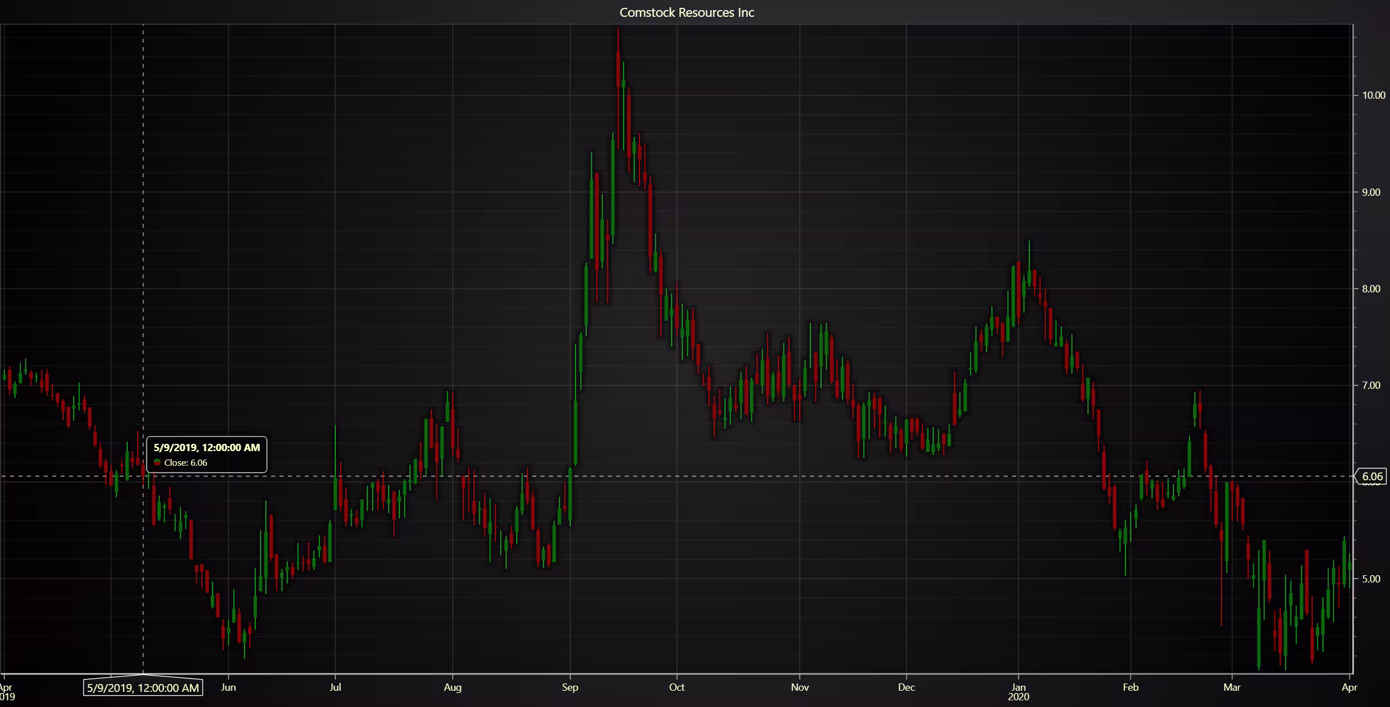This screenshot has width=1390, height=707.
Task: Click the Jan 2020 label on the time axis
Action: pos(1018,692)
